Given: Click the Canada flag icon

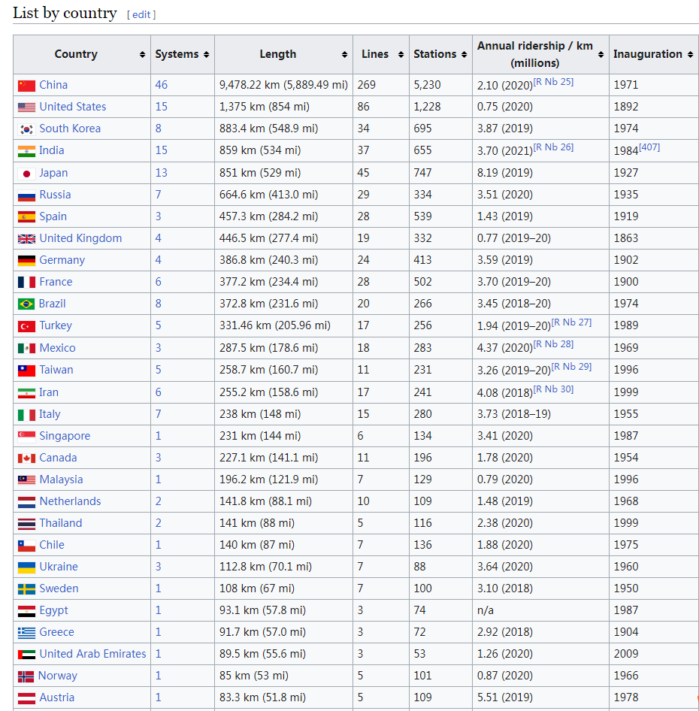Looking at the screenshot, I should (x=26, y=458).
